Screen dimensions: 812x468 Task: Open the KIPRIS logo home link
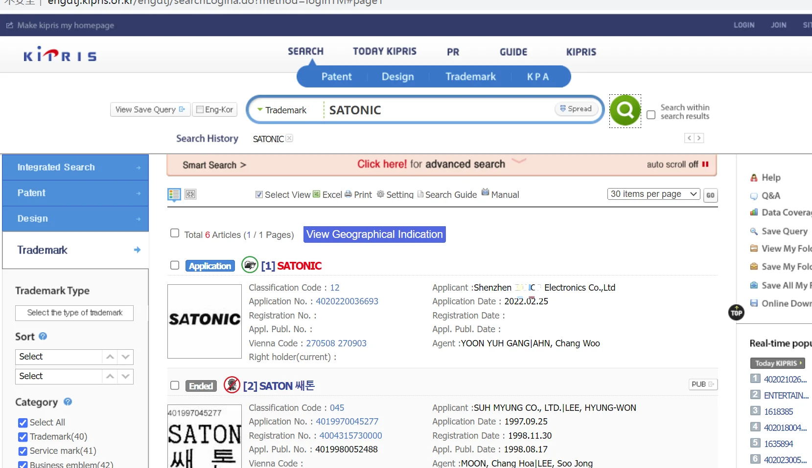point(60,55)
